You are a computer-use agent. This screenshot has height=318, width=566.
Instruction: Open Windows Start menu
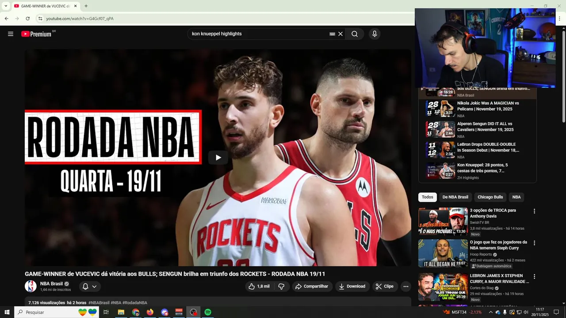[7, 312]
